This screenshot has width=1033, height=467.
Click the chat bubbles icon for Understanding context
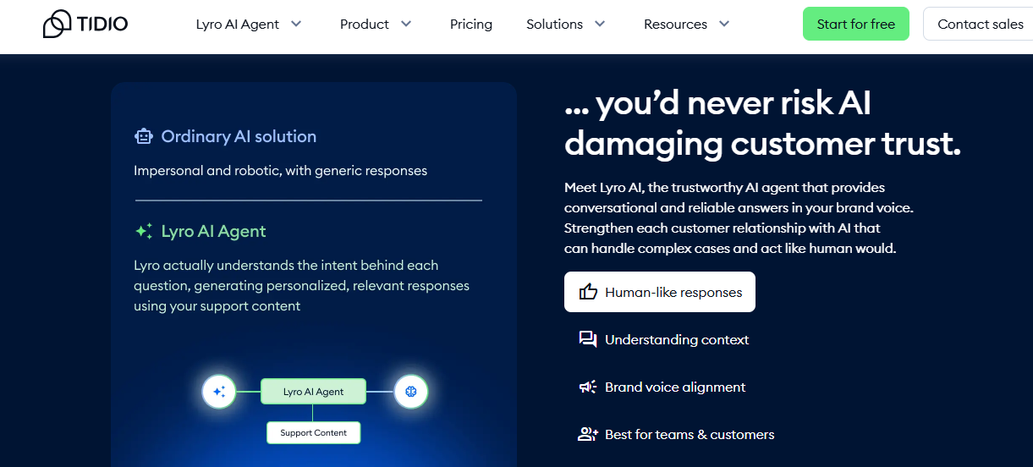588,339
